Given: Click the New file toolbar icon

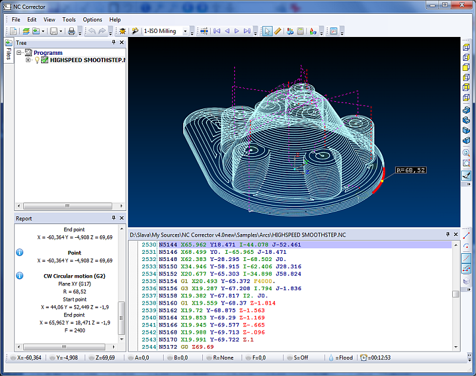Looking at the screenshot, I should [13, 31].
